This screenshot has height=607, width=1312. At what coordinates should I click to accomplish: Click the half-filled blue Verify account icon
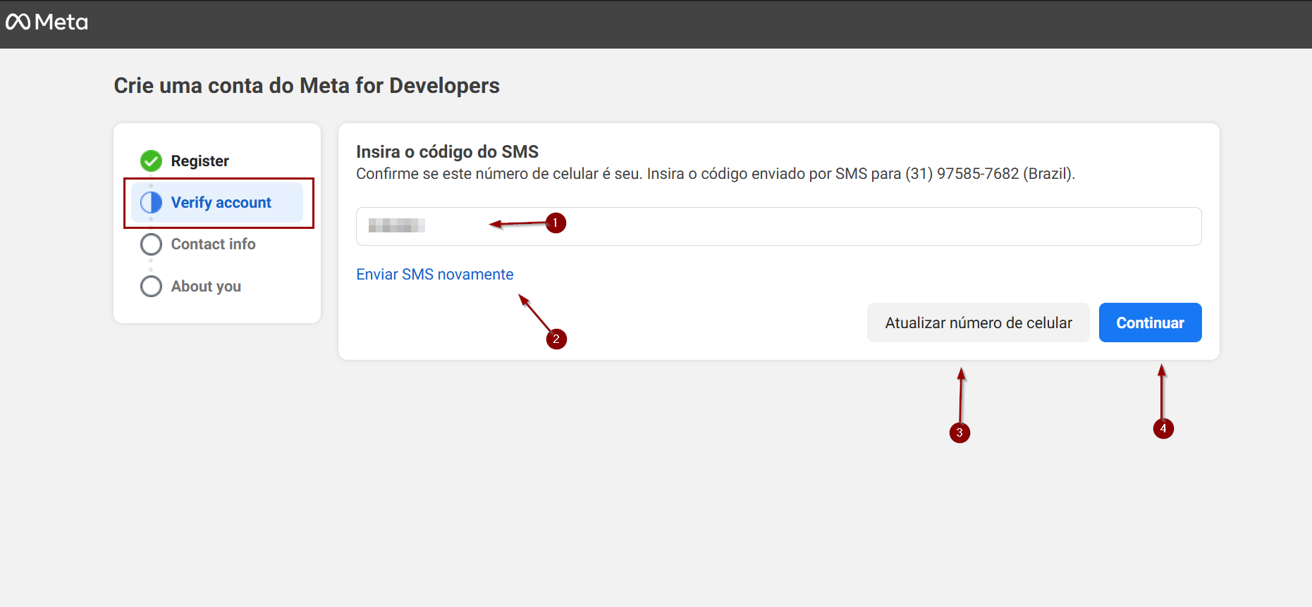[x=151, y=203]
